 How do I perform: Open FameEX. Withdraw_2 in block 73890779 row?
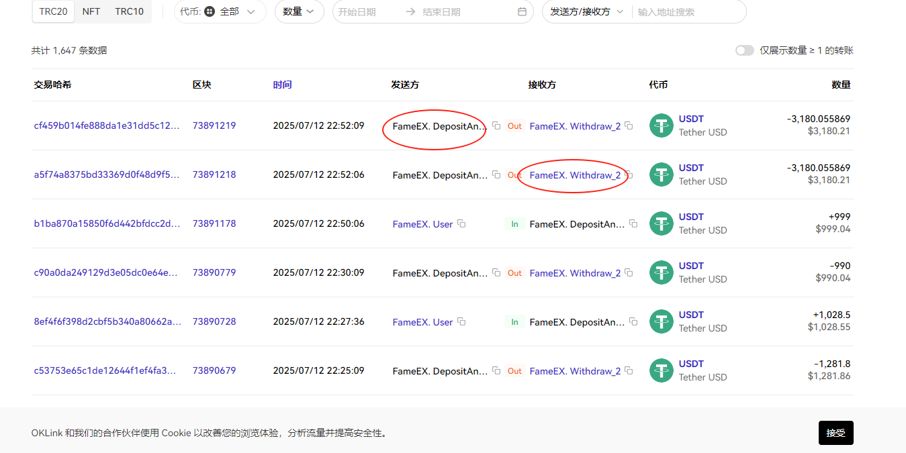576,273
